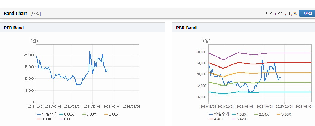Toggle teal 0.00X legend in PER Band chart
This screenshot has height=126, width=315.
[x=67, y=114]
